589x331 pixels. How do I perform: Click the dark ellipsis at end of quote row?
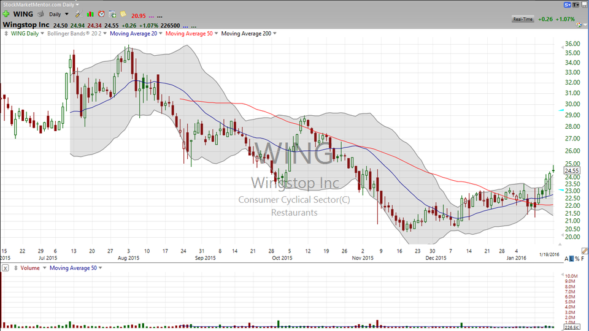coord(194,26)
